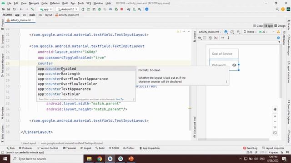This screenshot has height=163, width=291.
Task: Toggle password visibility eye in preview
Action: click(234, 65)
